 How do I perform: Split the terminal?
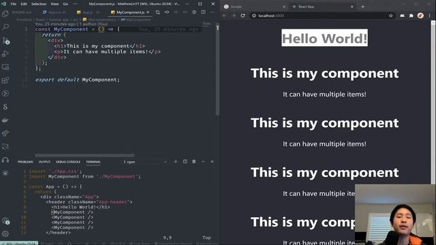[x=185, y=161]
